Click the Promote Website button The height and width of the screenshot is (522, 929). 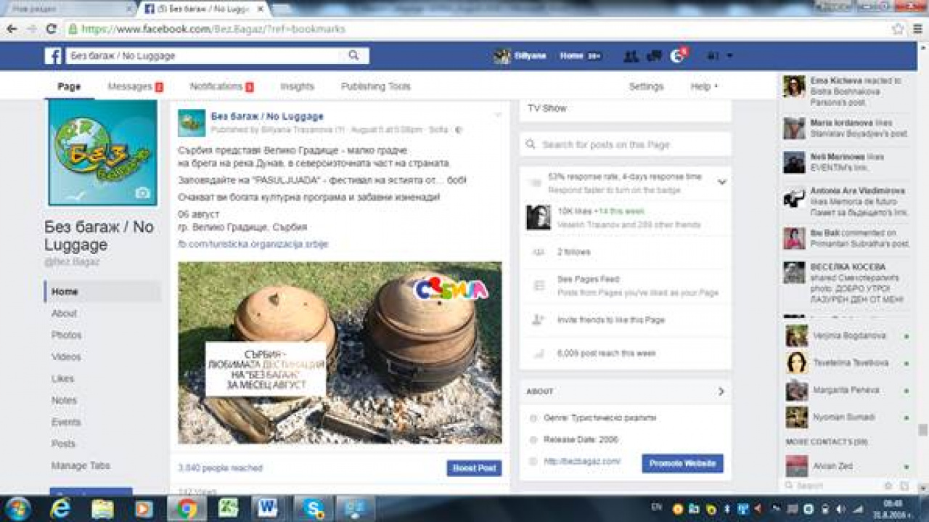pos(682,463)
